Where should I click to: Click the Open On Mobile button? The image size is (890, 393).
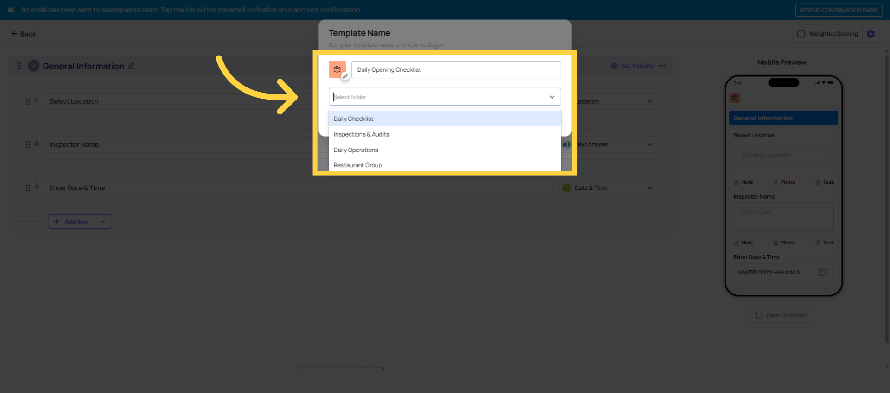point(782,315)
